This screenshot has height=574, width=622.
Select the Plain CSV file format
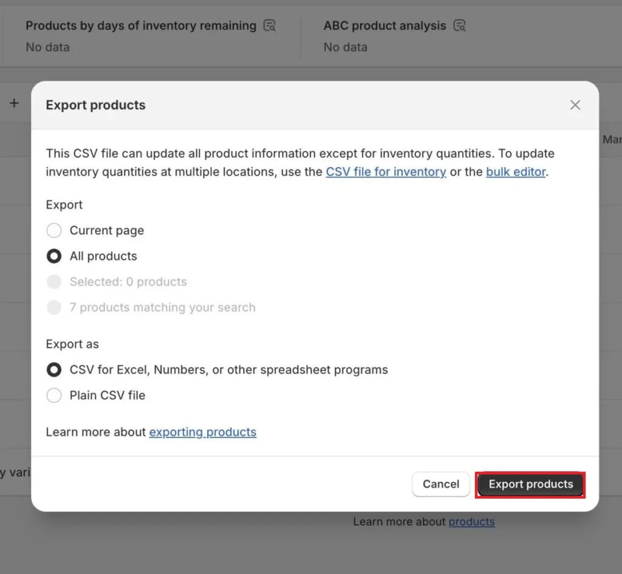coord(54,395)
